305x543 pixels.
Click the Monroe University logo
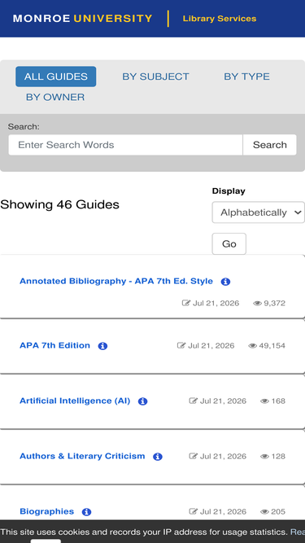83,19
